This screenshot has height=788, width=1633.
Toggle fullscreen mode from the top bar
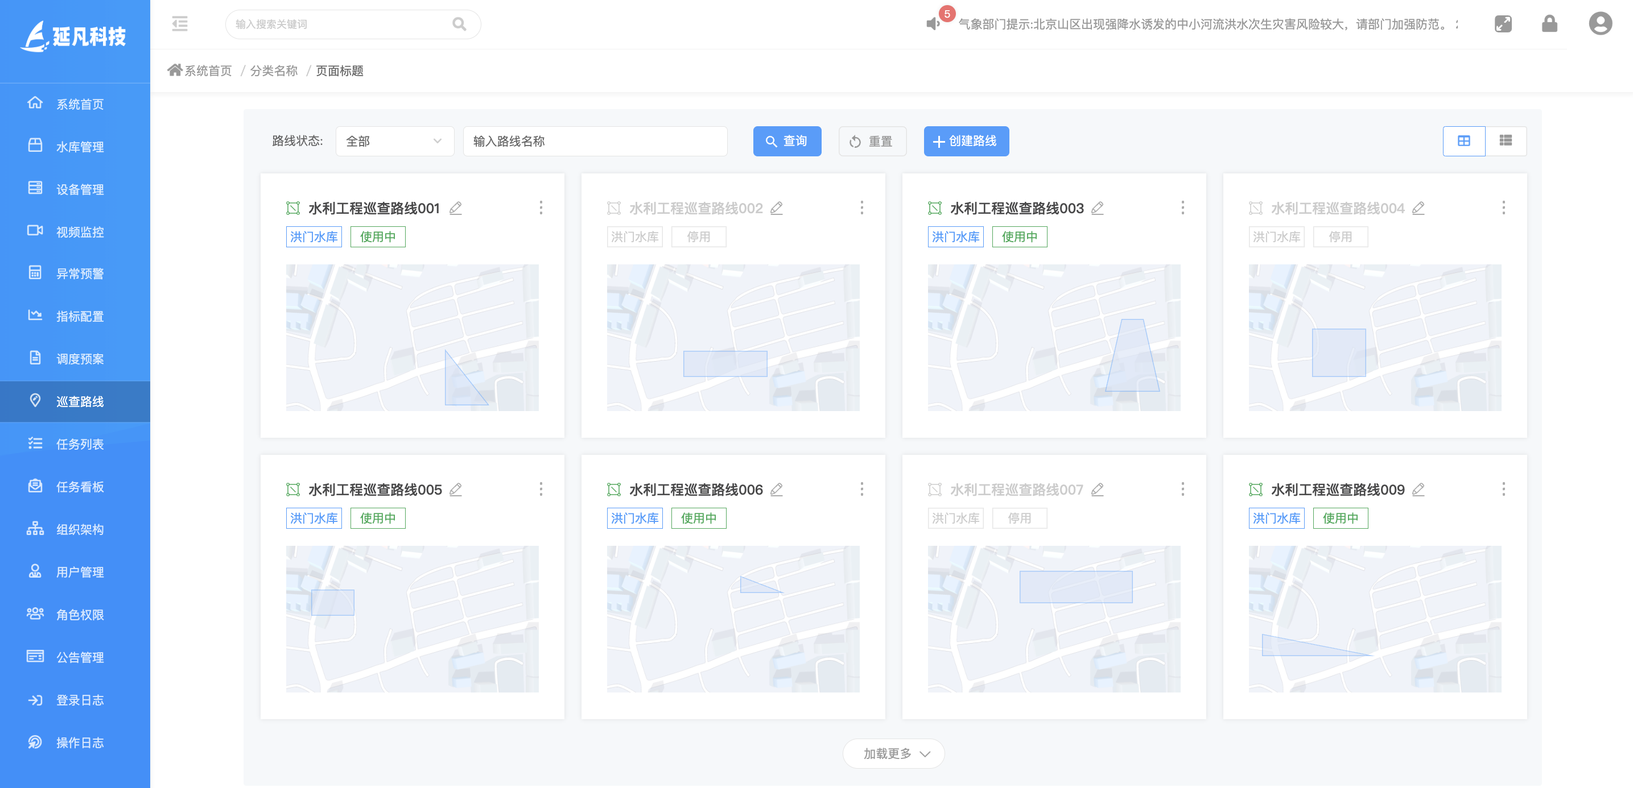1502,23
